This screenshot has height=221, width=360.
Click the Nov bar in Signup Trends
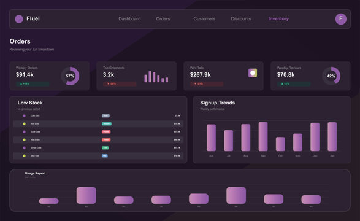click(x=297, y=142)
